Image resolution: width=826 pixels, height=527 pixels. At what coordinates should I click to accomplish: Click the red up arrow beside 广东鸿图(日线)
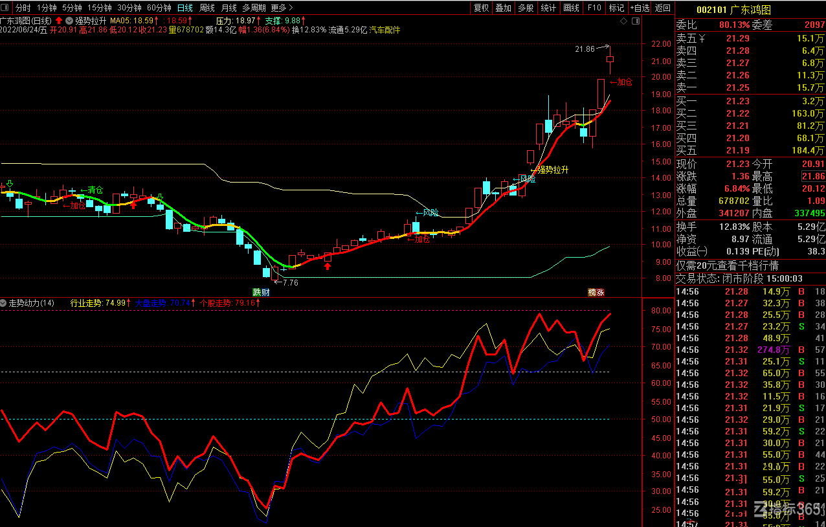click(x=58, y=21)
